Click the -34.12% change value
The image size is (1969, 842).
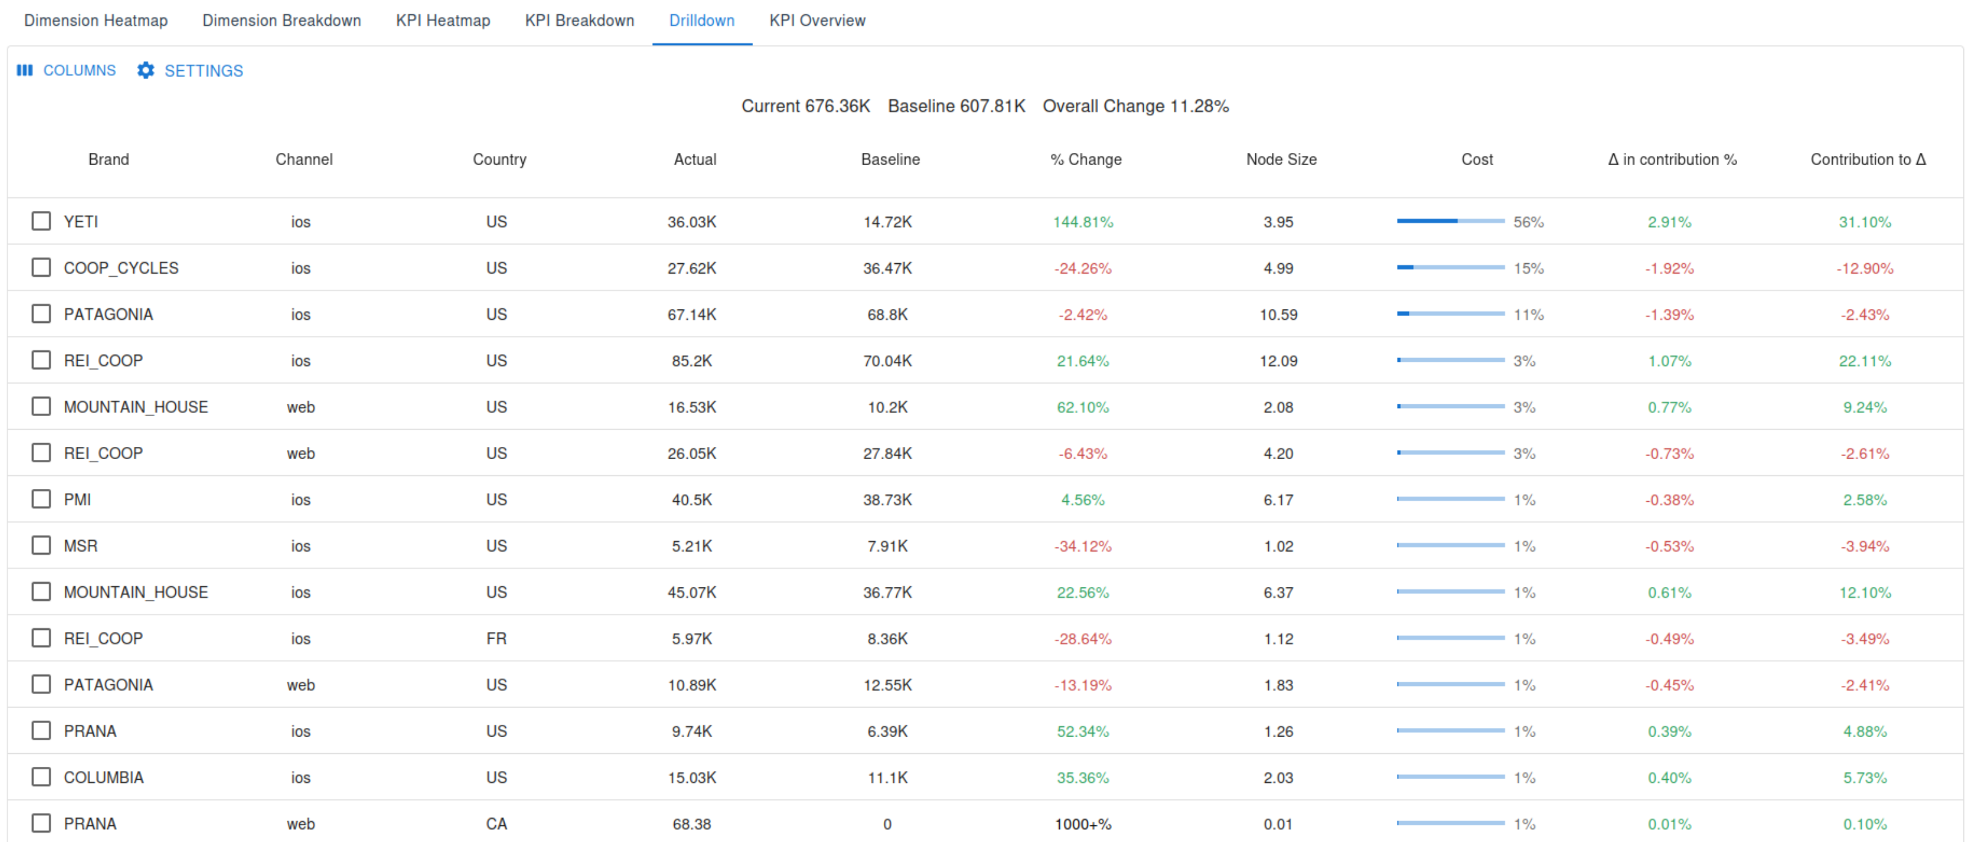1083,546
